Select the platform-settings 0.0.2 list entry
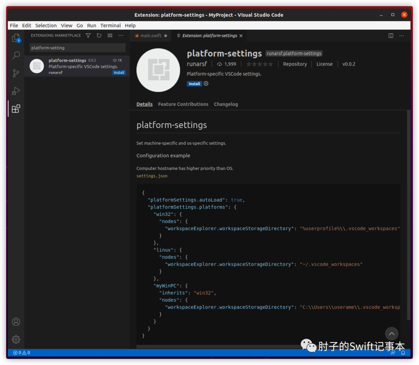419x365 pixels. pyautogui.click(x=77, y=66)
